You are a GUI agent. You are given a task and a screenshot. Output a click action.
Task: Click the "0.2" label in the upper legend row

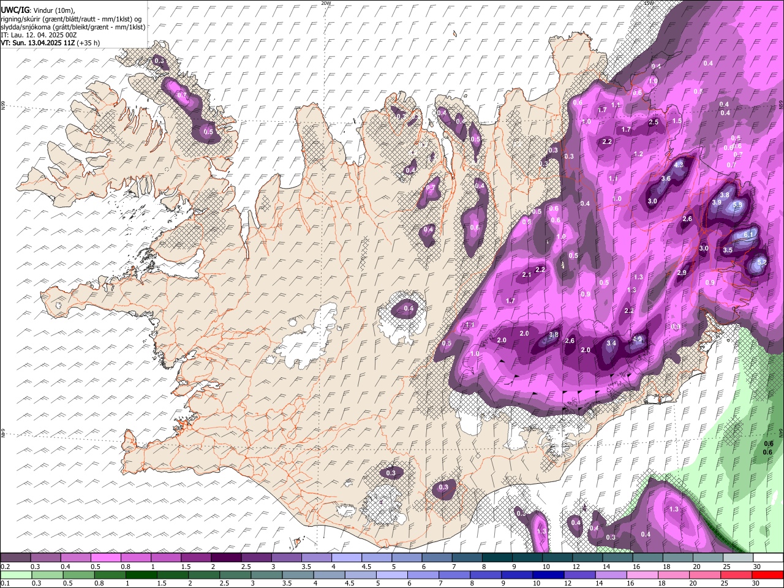tap(5, 567)
